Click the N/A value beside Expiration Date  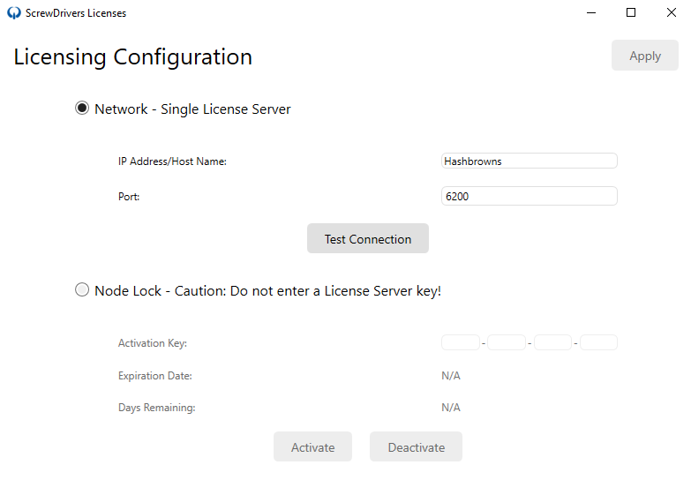[451, 376]
